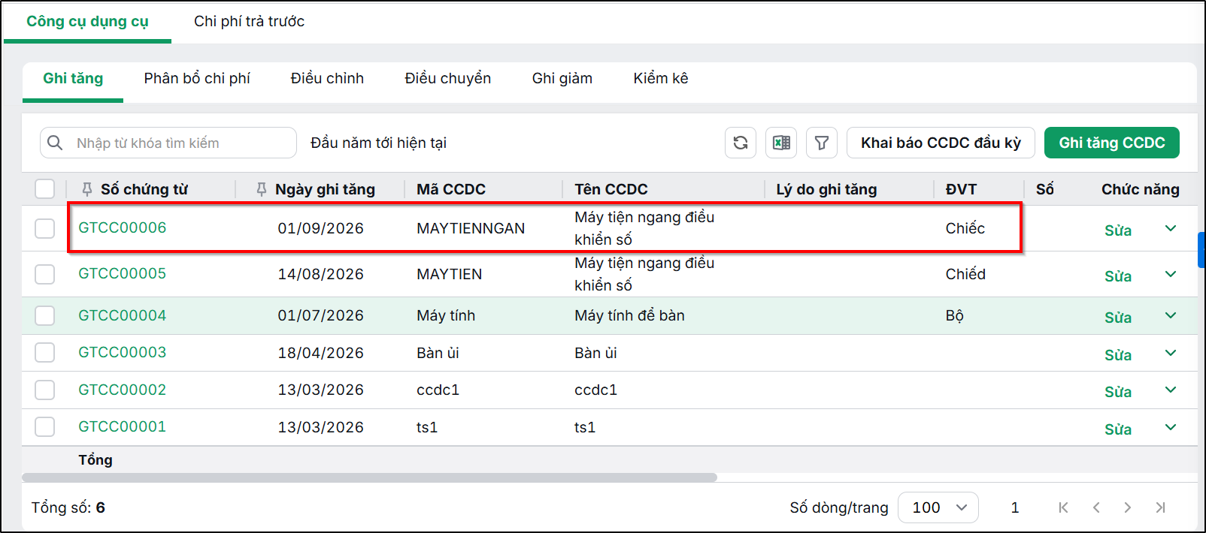
Task: Select all rows with header checkbox
Action: (45, 188)
